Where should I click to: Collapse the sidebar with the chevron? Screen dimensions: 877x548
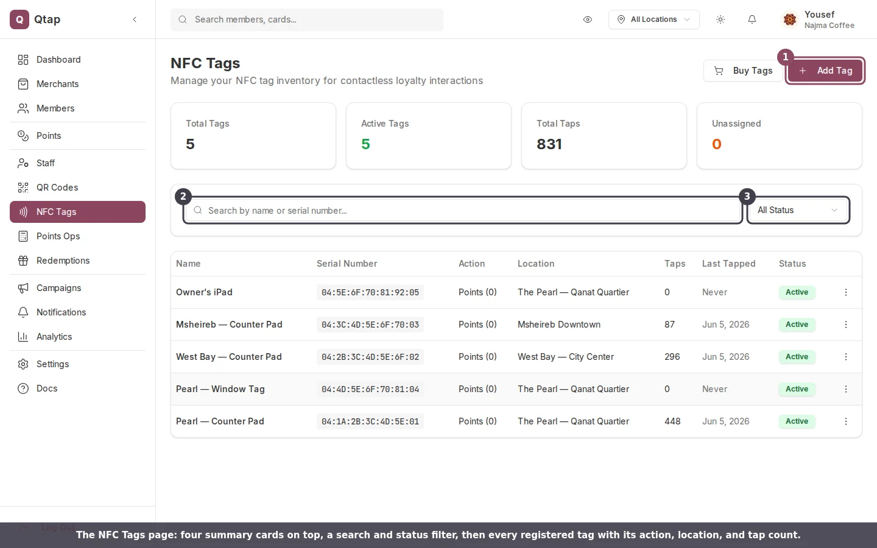tap(135, 19)
